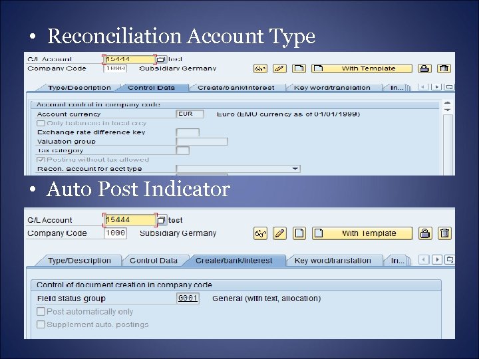Click With Template button in upper panel

tap(362, 68)
